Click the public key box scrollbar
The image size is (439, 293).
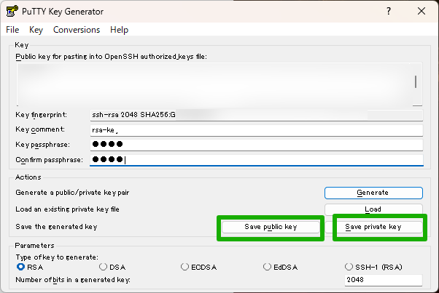pos(416,81)
